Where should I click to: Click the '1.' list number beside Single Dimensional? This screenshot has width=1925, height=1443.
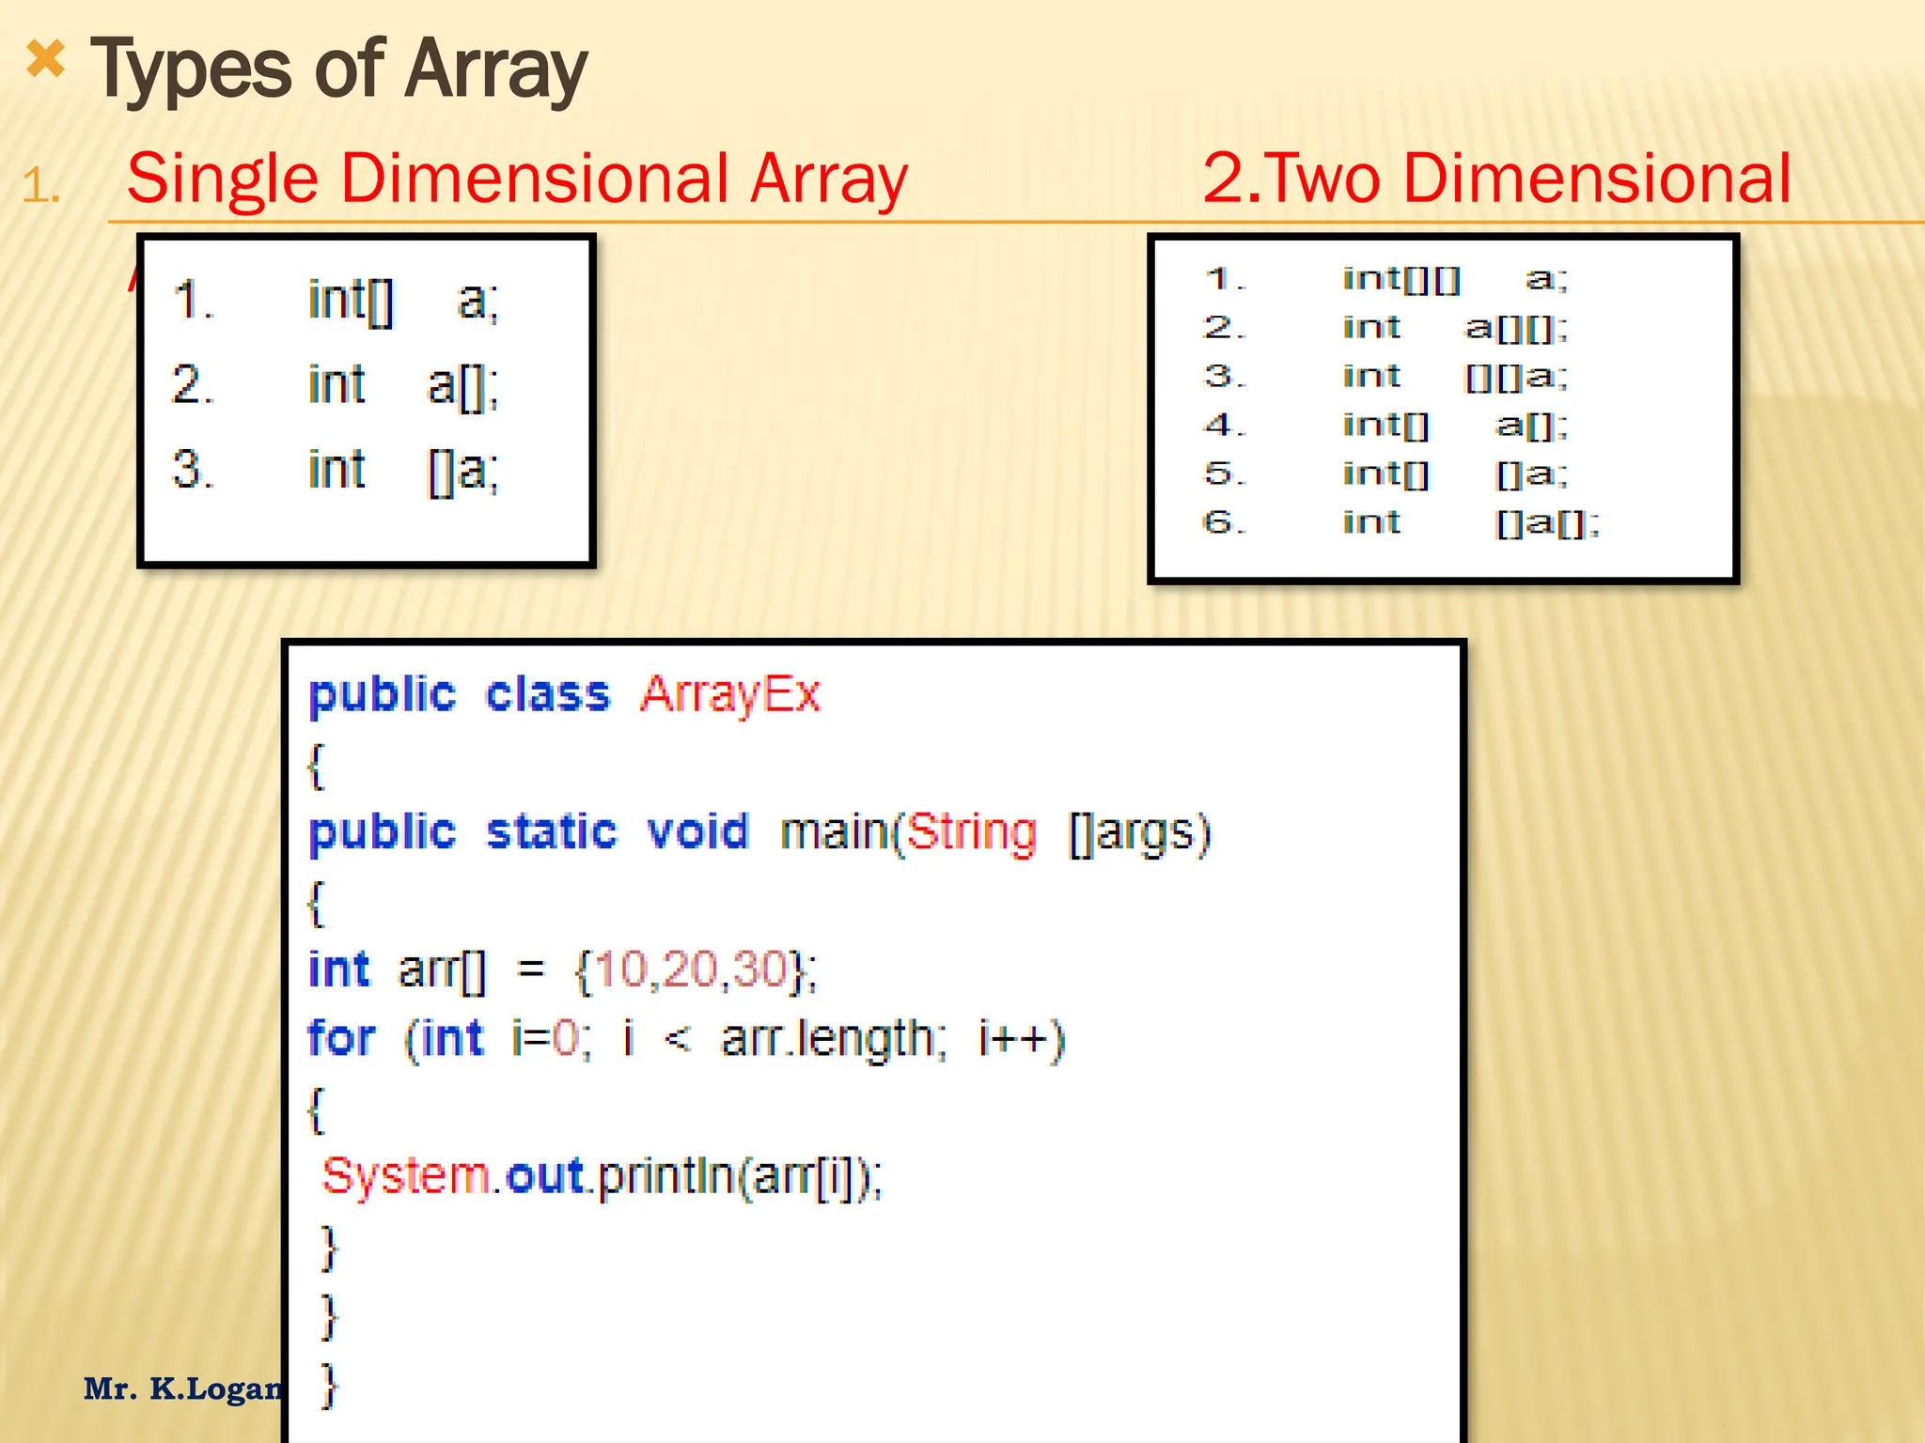coord(41,185)
